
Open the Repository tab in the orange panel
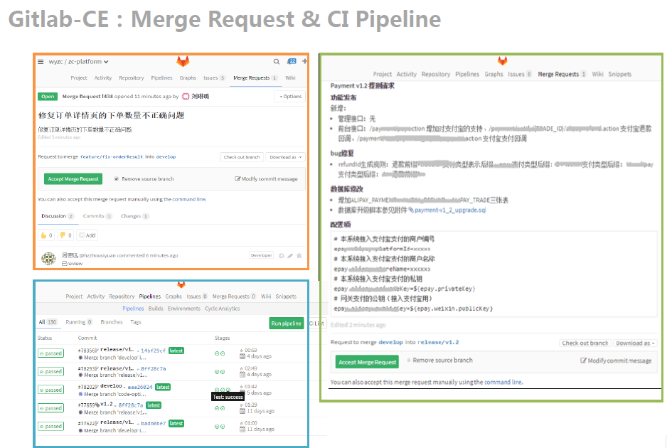pyautogui.click(x=132, y=78)
